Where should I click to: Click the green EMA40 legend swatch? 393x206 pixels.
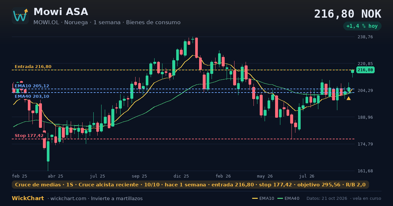pyautogui.click(x=280, y=198)
